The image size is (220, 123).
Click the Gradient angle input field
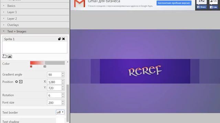pos(54,74)
